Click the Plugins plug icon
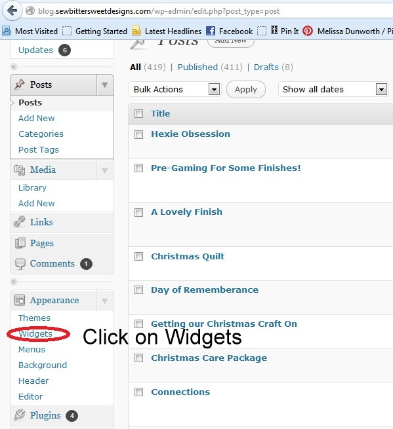The image size is (393, 429). 20,415
